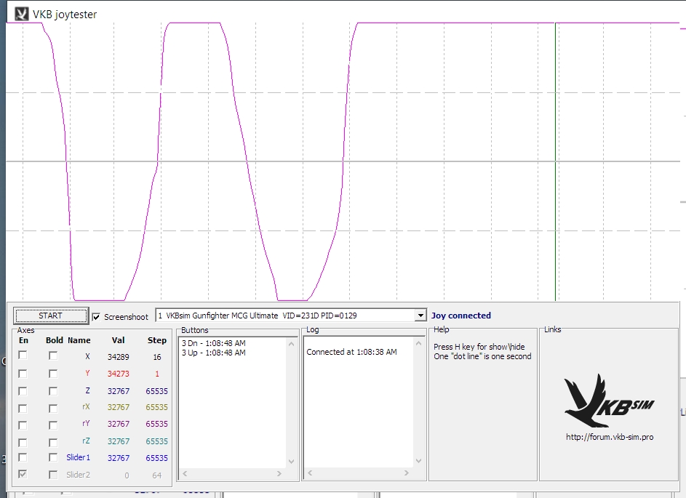Image resolution: width=686 pixels, height=498 pixels.
Task: Open the joystick device selection dropdown
Action: [x=420, y=316]
